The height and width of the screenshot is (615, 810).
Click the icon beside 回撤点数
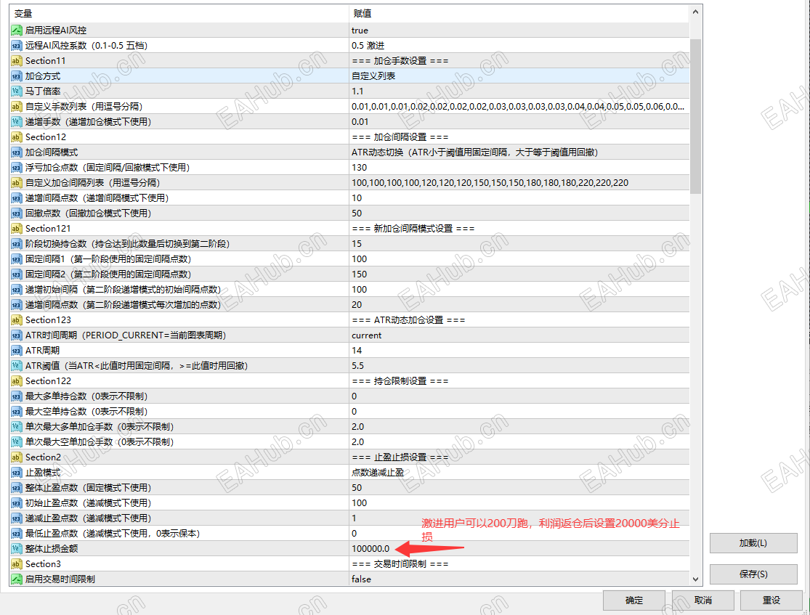pos(17,213)
